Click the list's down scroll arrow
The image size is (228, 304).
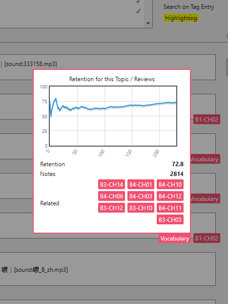pos(148,23)
